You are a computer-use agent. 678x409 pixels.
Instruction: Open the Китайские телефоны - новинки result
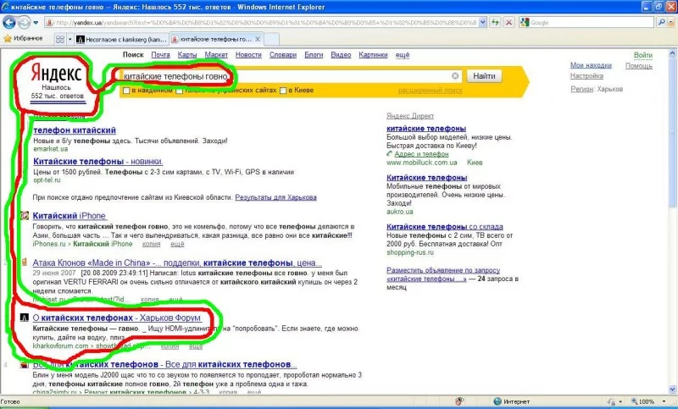(98, 162)
